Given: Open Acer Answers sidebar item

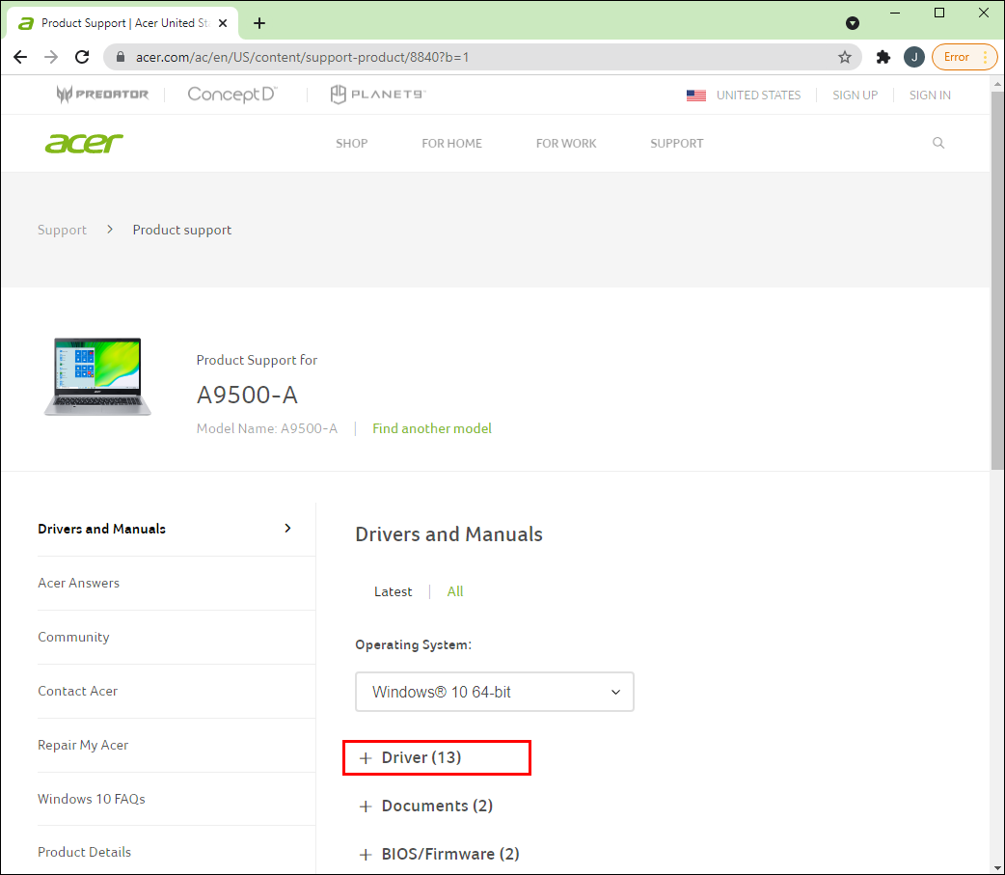Looking at the screenshot, I should tap(78, 583).
